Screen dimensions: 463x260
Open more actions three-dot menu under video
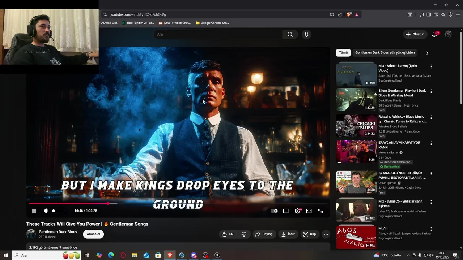(326, 234)
